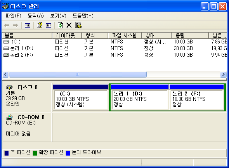Viewport: 229px width, 168px height.
Task: Click the 주 파티션 dark blue legend swatch
Action: [x=7, y=153]
